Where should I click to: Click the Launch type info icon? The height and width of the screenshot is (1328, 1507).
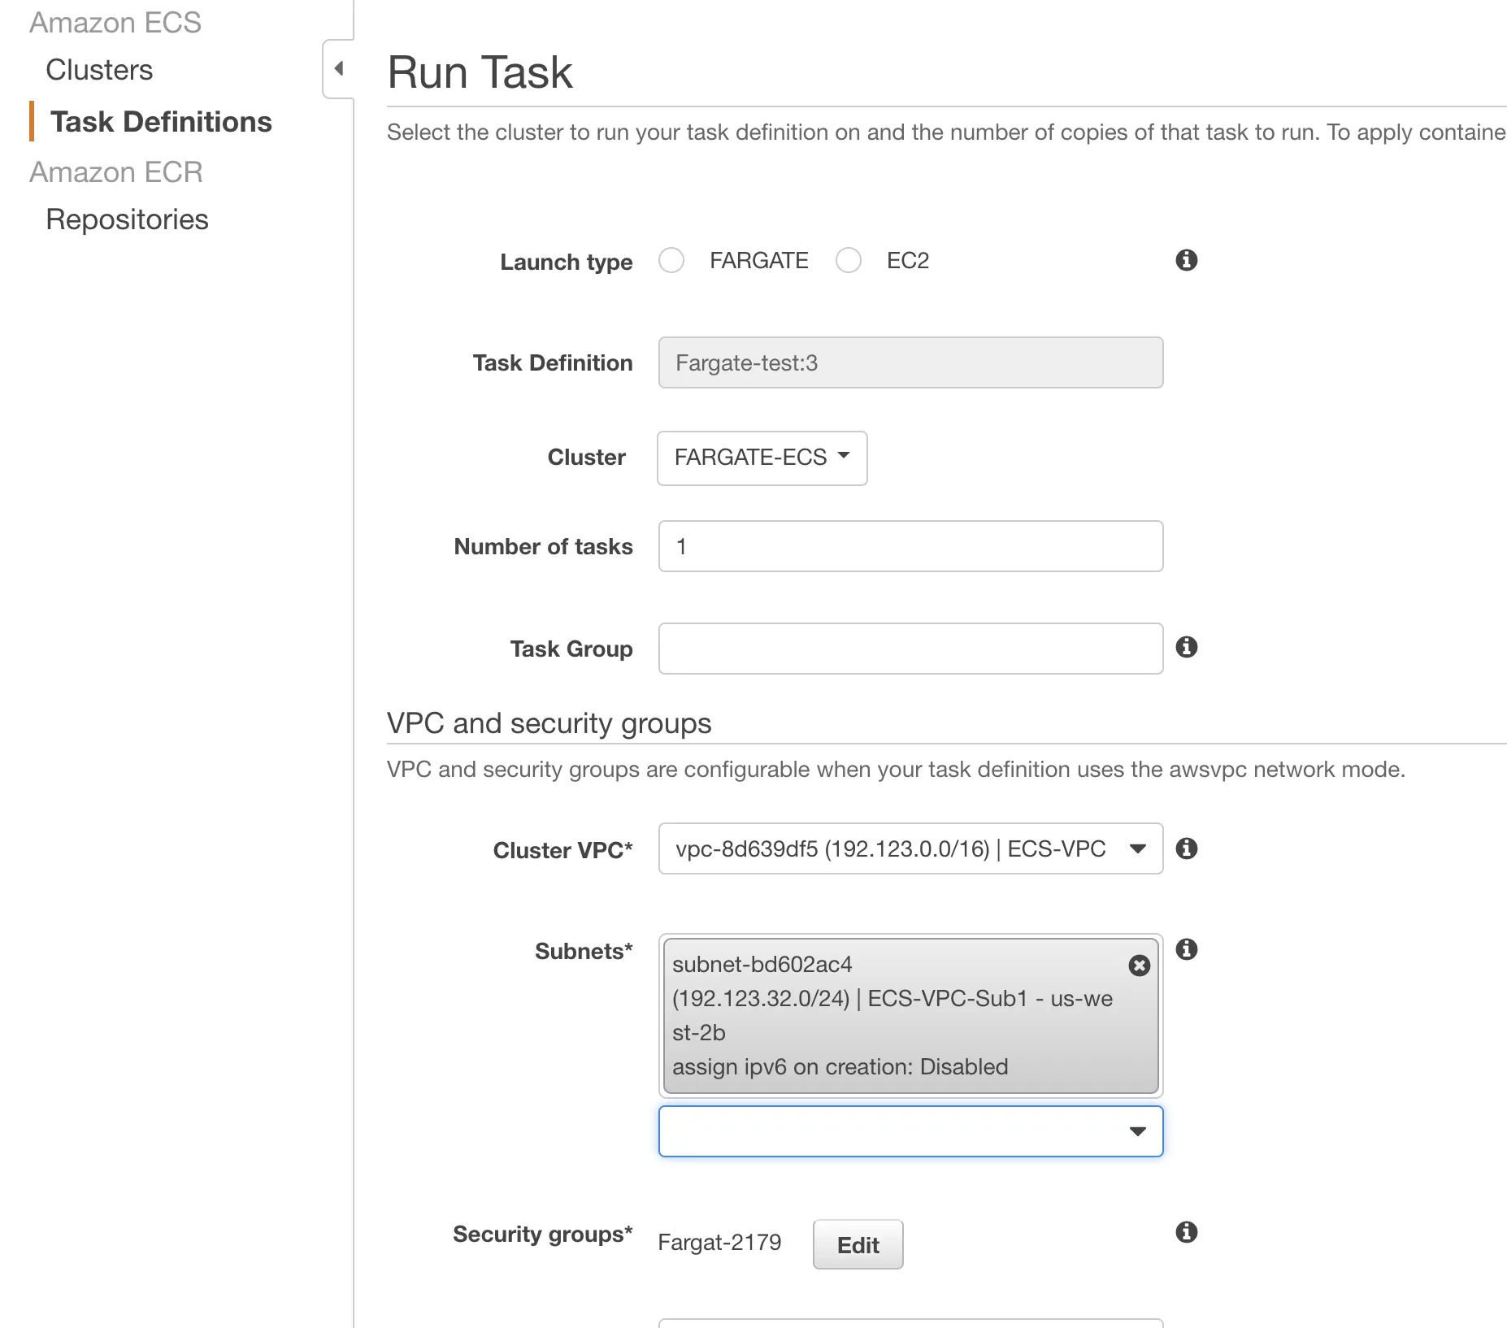point(1186,260)
